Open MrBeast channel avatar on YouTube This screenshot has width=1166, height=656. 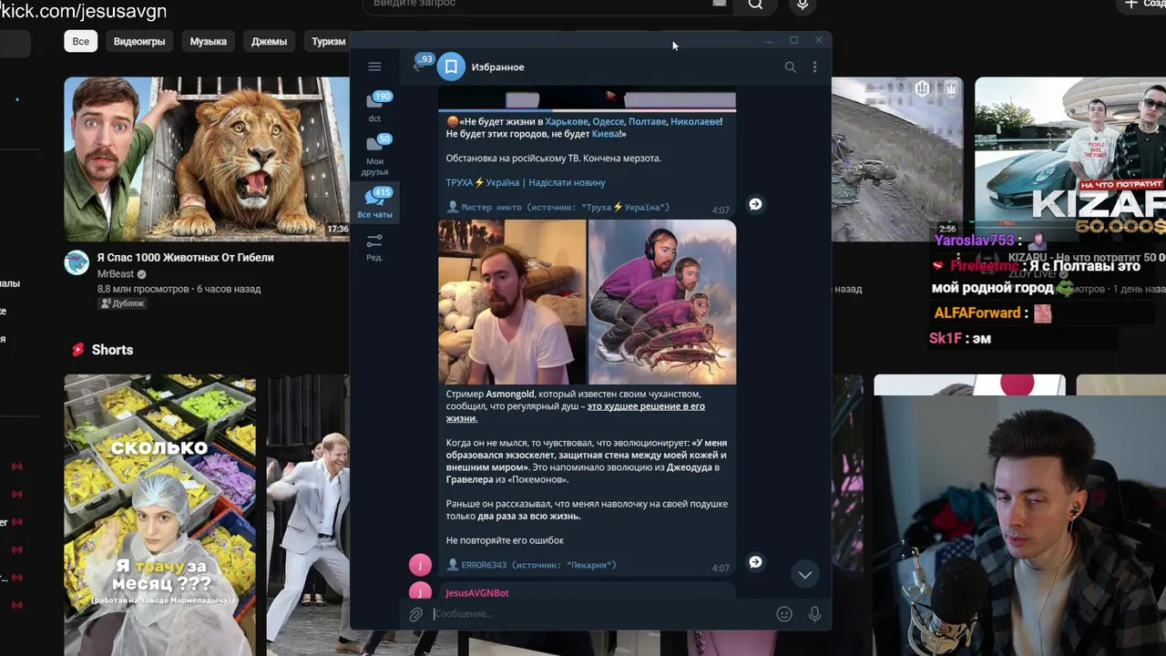(x=77, y=263)
